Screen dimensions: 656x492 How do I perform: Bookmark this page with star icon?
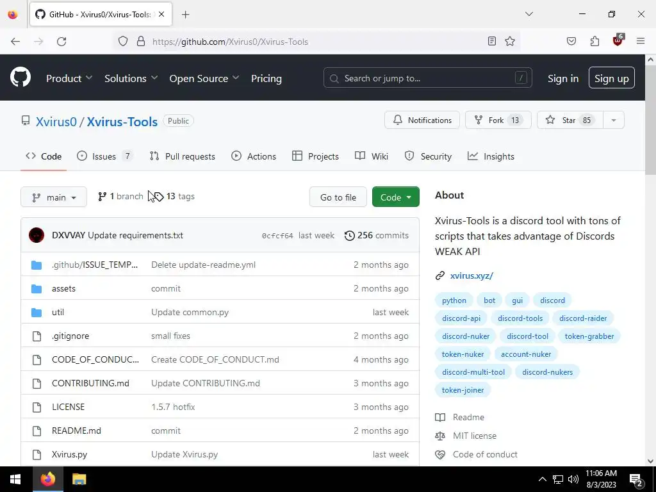509,41
